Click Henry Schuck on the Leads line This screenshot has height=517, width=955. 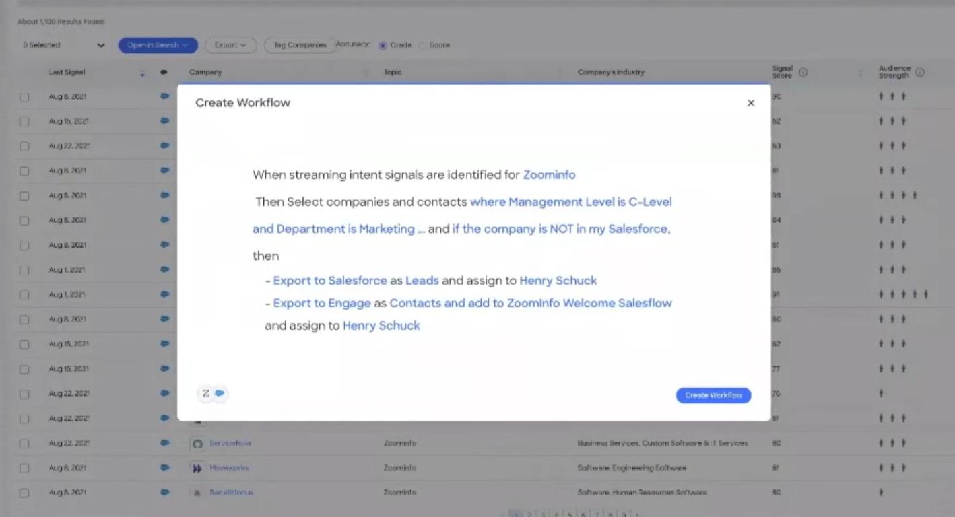558,281
